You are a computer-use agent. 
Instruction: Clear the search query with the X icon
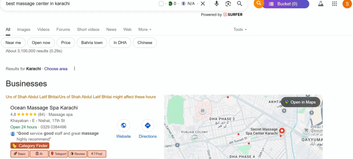(x=203, y=3)
